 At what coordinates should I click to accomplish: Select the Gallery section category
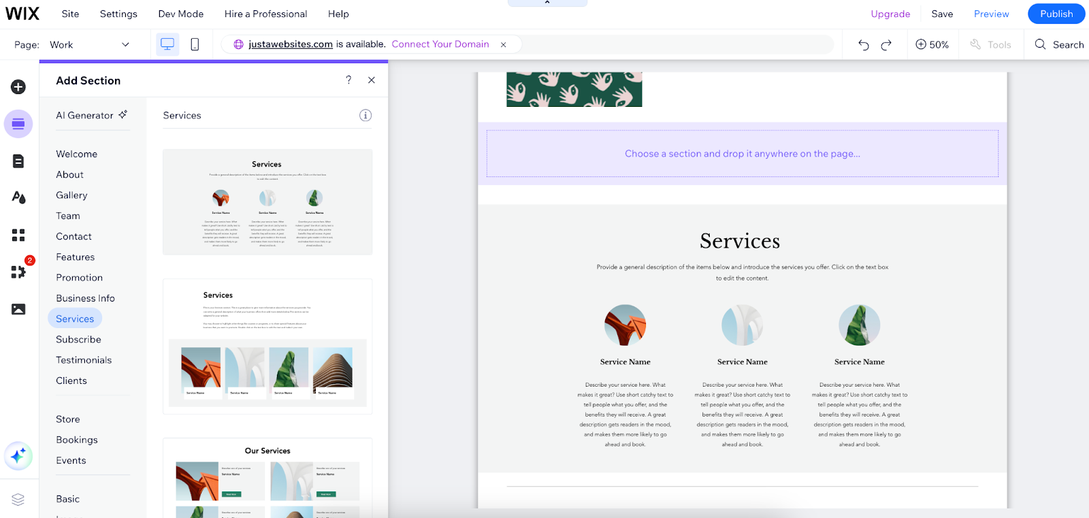pos(71,195)
